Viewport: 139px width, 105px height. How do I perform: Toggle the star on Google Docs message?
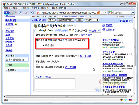click(35, 31)
